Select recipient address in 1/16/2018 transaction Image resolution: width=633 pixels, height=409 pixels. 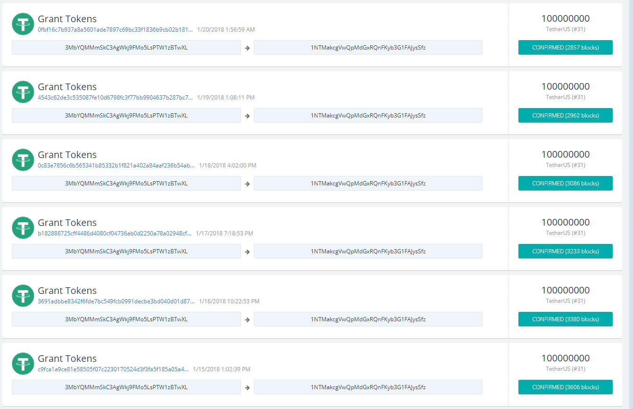coord(368,319)
